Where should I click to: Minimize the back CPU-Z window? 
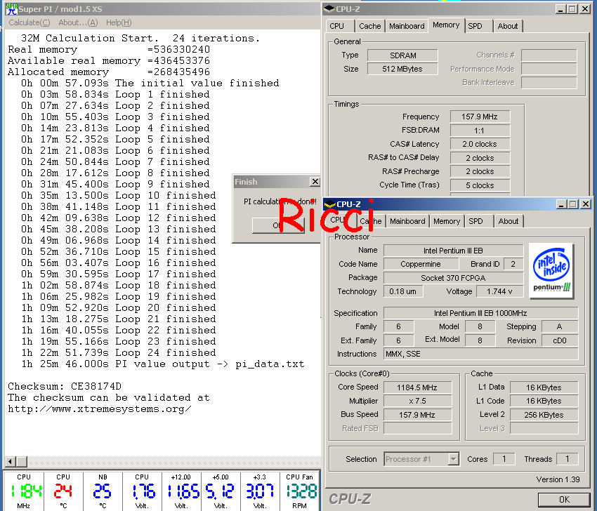point(560,9)
